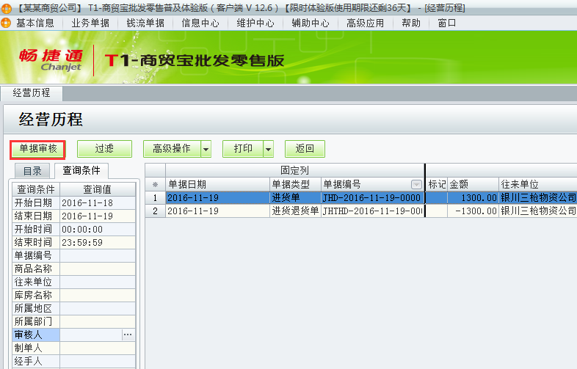The height and width of the screenshot is (369, 577).
Task: Click document number JHTHD-2016-11-19 cell
Action: (373, 211)
